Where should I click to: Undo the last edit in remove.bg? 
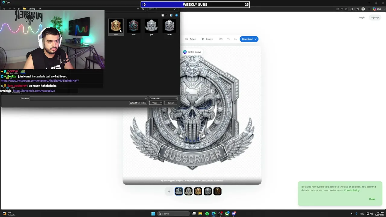(x=228, y=39)
